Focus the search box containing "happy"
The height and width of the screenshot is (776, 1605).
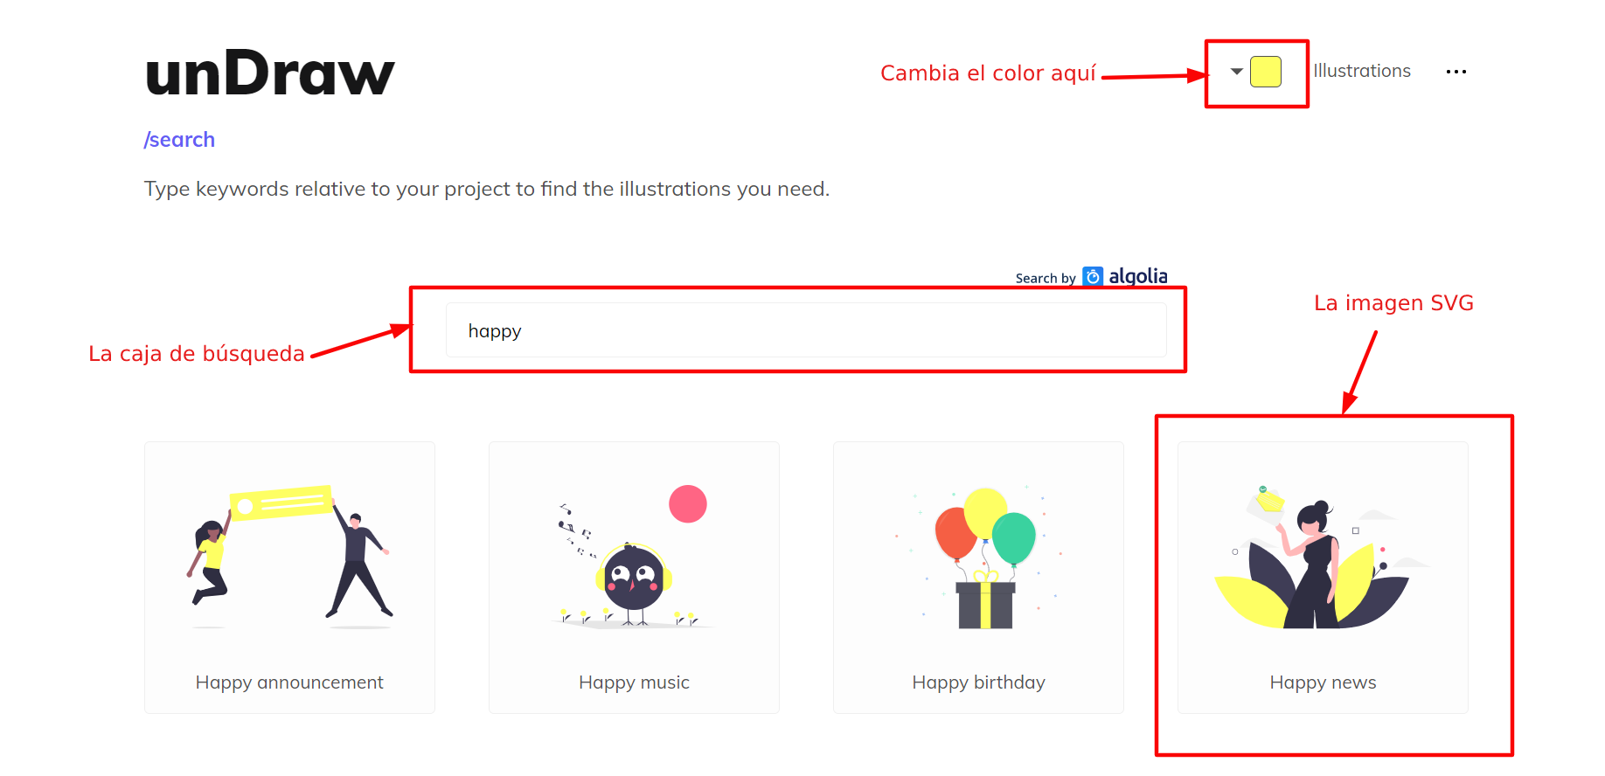(x=805, y=330)
